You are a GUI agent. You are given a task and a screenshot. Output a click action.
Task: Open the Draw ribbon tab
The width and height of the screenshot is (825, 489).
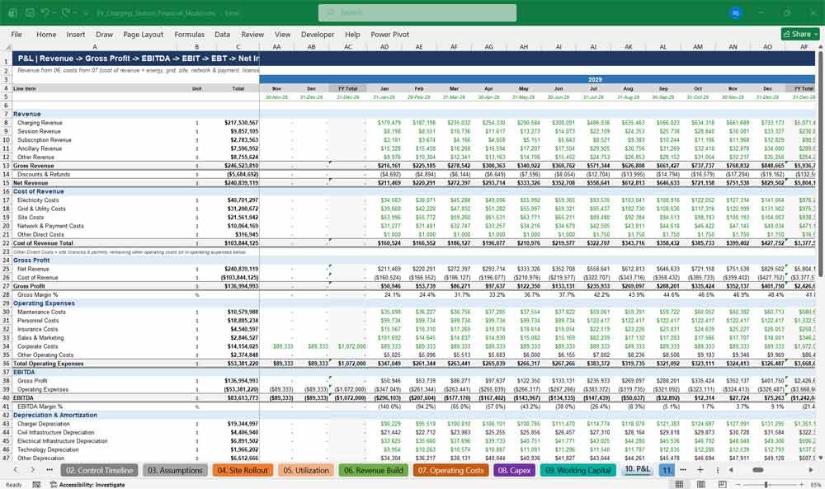(104, 34)
